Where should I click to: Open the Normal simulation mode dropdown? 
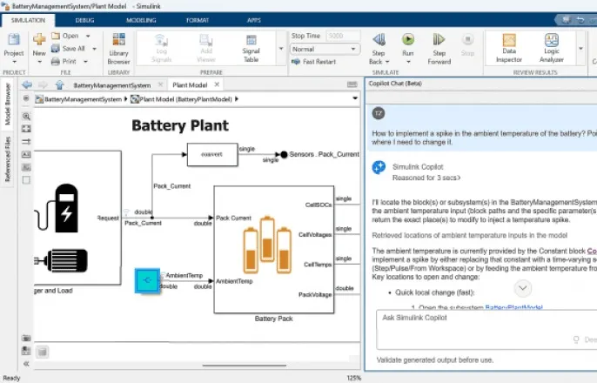(x=325, y=49)
